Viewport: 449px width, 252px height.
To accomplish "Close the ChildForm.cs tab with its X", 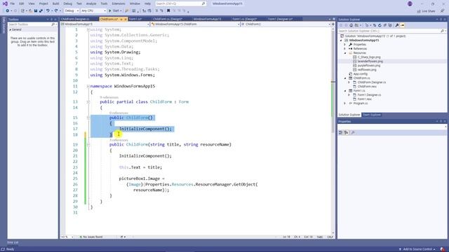I will 126,19.
